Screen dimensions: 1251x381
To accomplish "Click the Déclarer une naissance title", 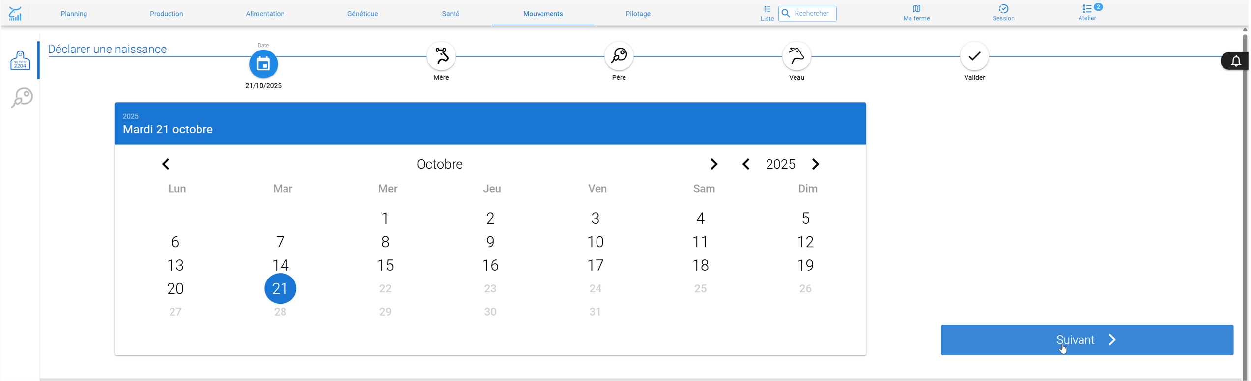I will pyautogui.click(x=108, y=49).
